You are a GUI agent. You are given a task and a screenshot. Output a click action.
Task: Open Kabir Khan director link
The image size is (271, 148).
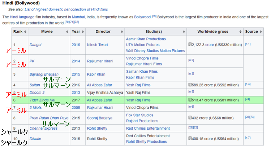(96, 75)
